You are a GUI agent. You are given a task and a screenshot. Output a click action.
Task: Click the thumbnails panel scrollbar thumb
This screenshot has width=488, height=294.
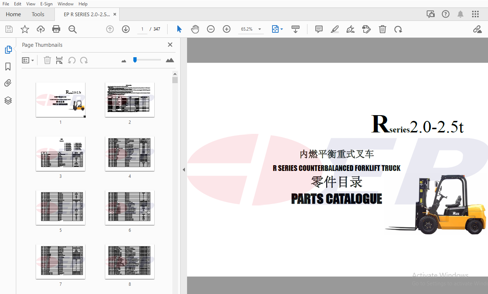tap(175, 80)
